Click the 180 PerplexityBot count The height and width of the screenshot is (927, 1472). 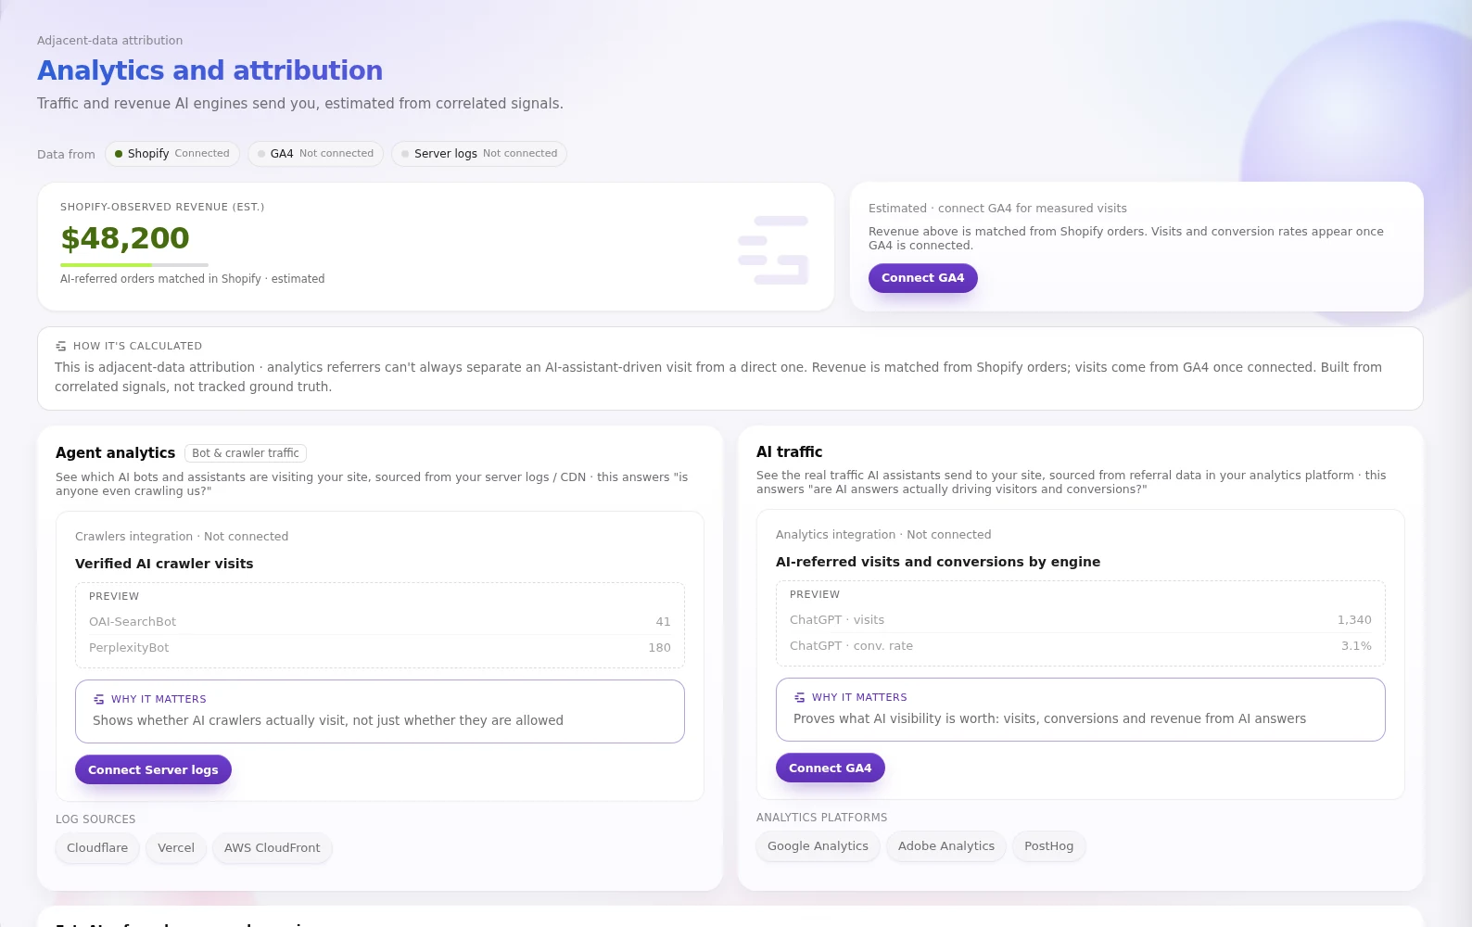coord(659,648)
